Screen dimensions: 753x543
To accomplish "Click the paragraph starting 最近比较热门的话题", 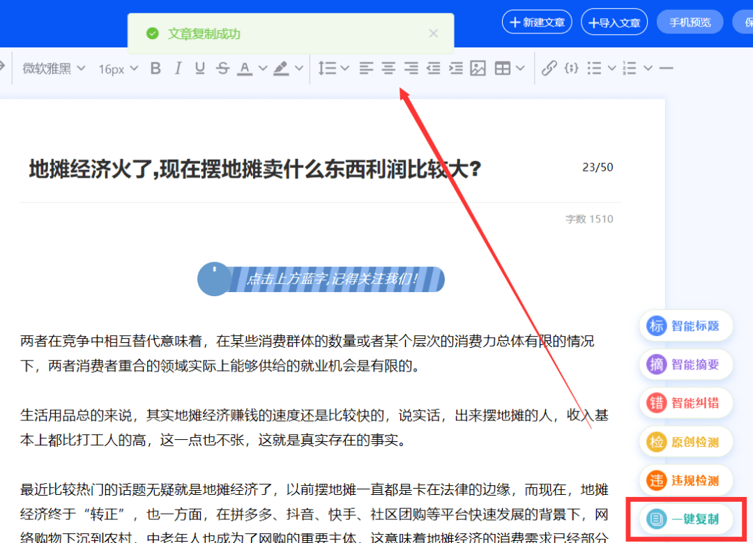I will tap(314, 514).
